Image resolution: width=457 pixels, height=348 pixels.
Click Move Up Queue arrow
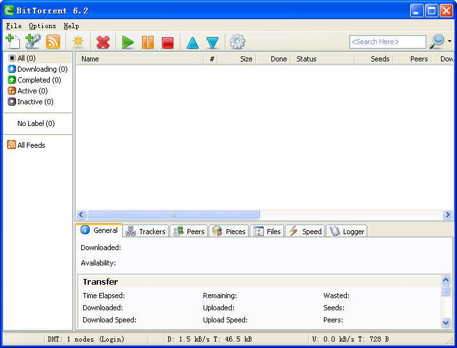click(x=192, y=42)
